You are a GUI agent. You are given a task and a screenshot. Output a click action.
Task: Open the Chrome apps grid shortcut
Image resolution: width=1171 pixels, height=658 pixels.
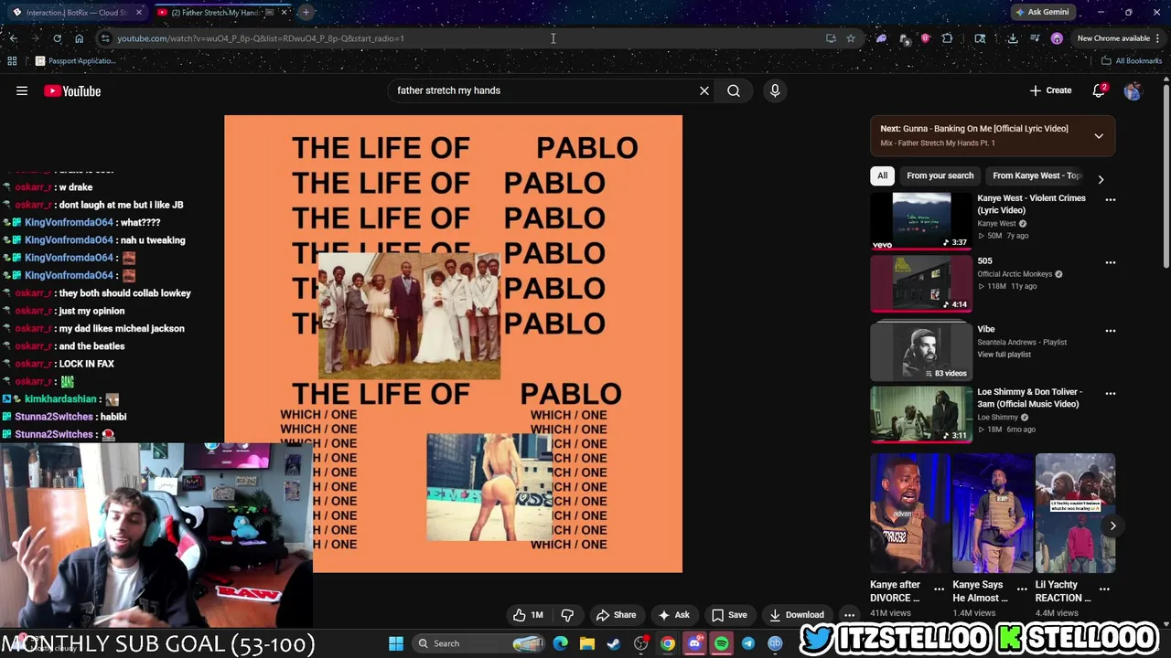pos(12,61)
